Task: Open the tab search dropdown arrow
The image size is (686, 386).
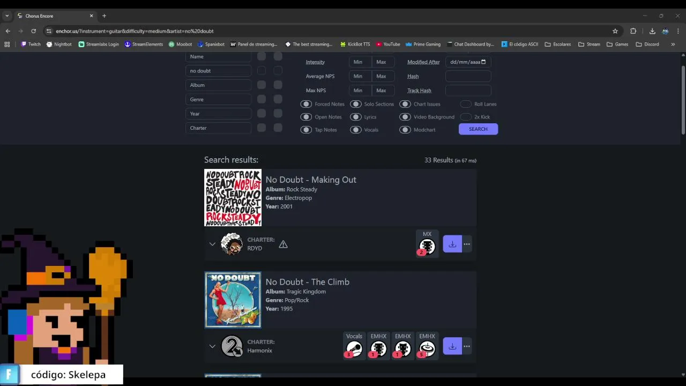Action: 7,16
